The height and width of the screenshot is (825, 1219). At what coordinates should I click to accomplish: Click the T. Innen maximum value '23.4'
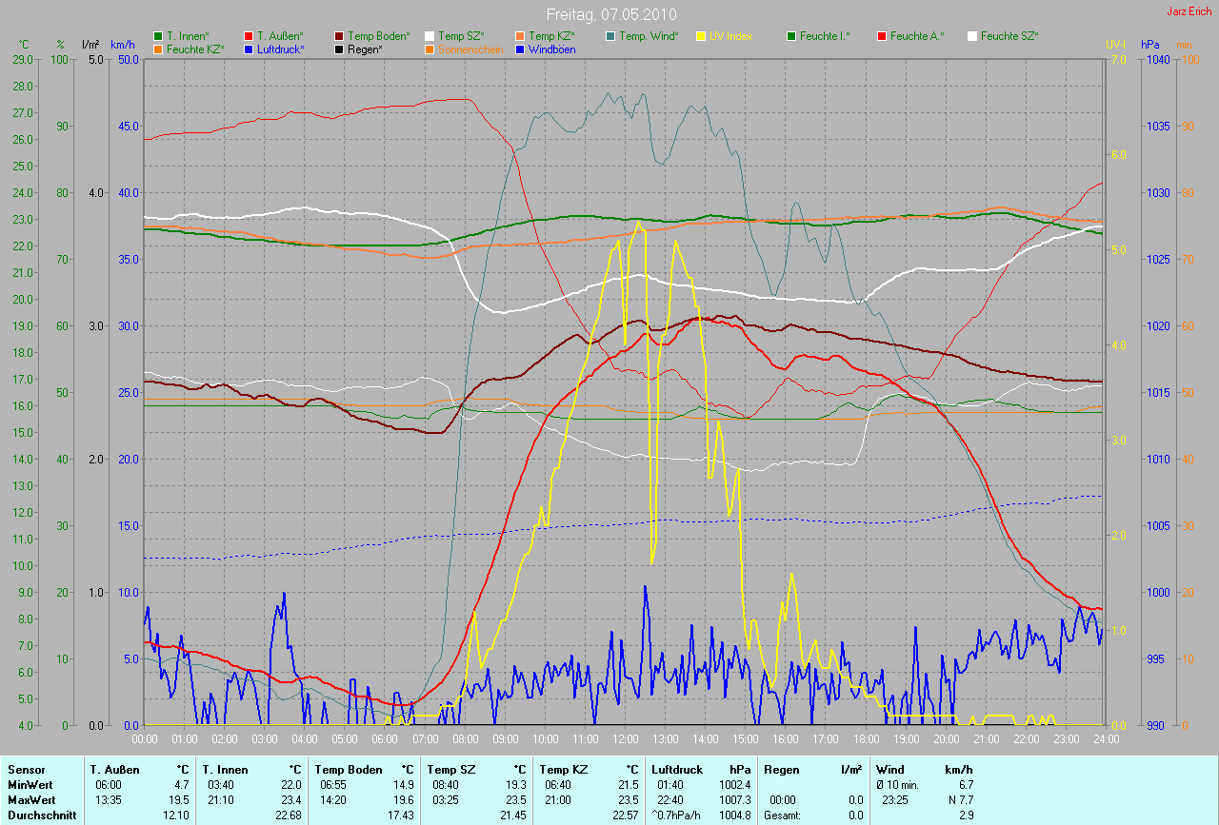(291, 800)
